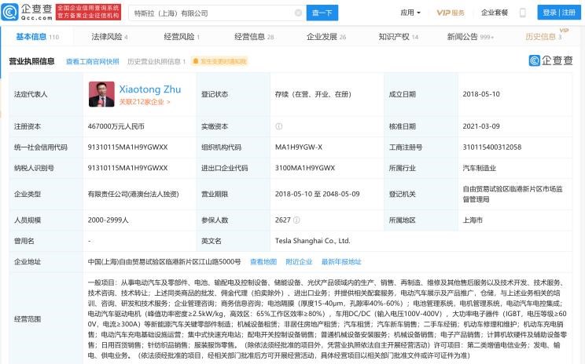Switch to the 基本信息 tab
This screenshot has height=364, width=585.
tap(37, 36)
